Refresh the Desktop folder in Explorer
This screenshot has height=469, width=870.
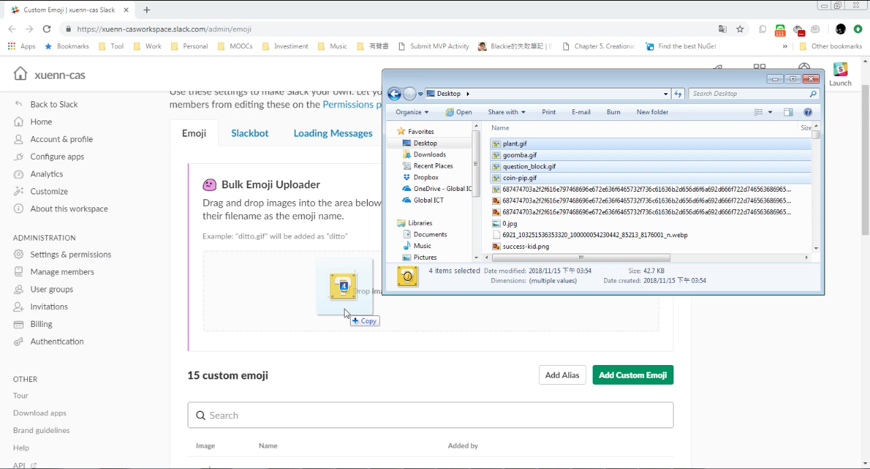(678, 94)
